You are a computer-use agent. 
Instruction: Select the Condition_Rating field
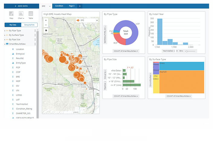(24, 109)
